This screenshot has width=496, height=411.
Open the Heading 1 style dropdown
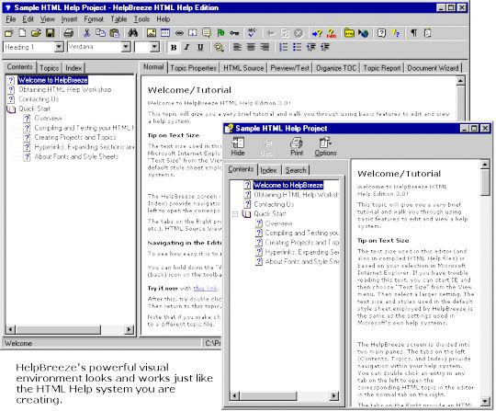click(59, 47)
